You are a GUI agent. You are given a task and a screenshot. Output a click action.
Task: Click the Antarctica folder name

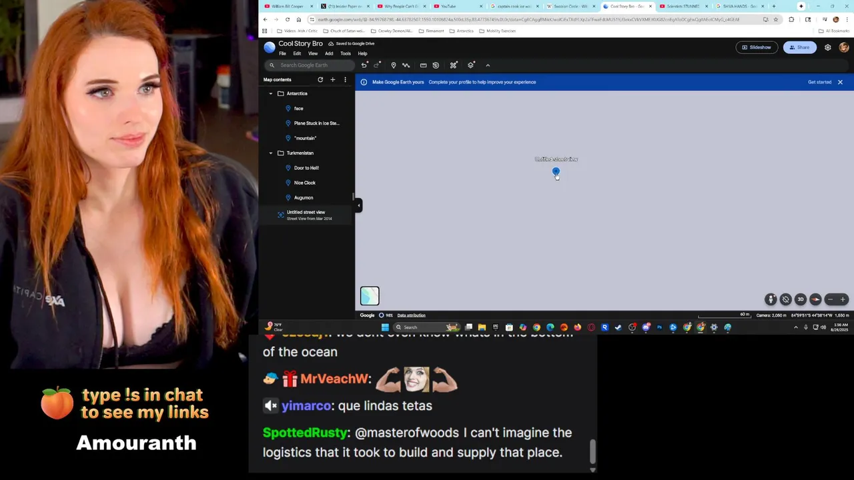297,93
